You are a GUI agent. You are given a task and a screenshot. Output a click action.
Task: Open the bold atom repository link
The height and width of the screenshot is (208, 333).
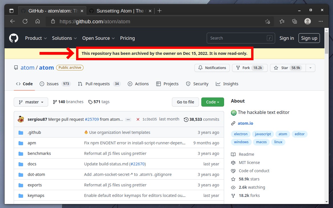(46, 68)
